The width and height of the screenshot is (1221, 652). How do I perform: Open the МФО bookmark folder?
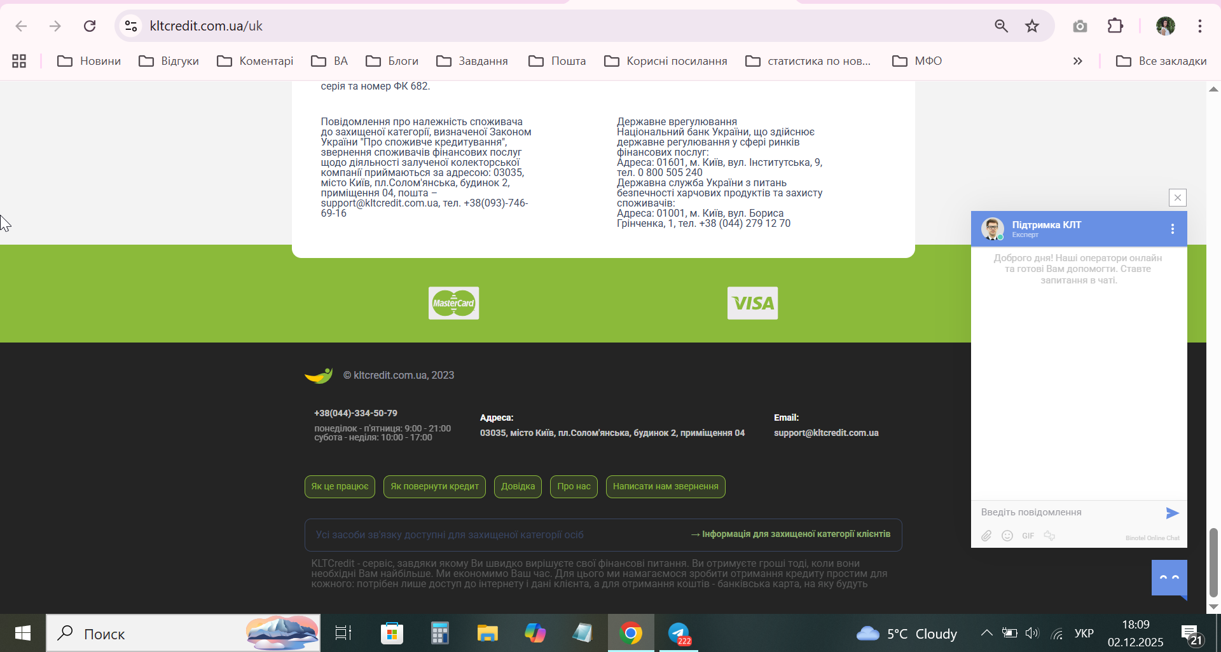[917, 61]
